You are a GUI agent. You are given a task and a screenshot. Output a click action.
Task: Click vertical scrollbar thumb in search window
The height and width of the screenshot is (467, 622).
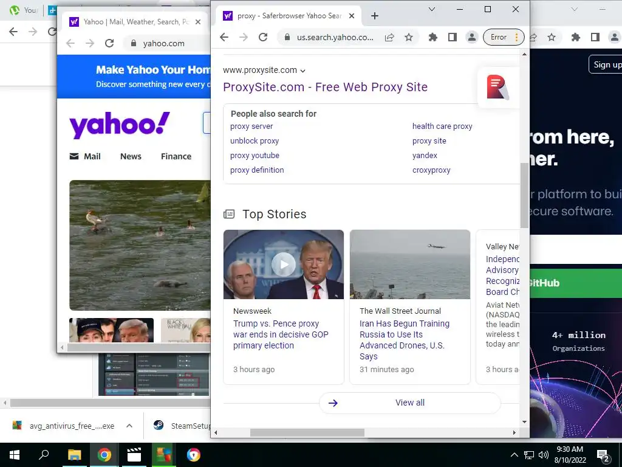524,195
